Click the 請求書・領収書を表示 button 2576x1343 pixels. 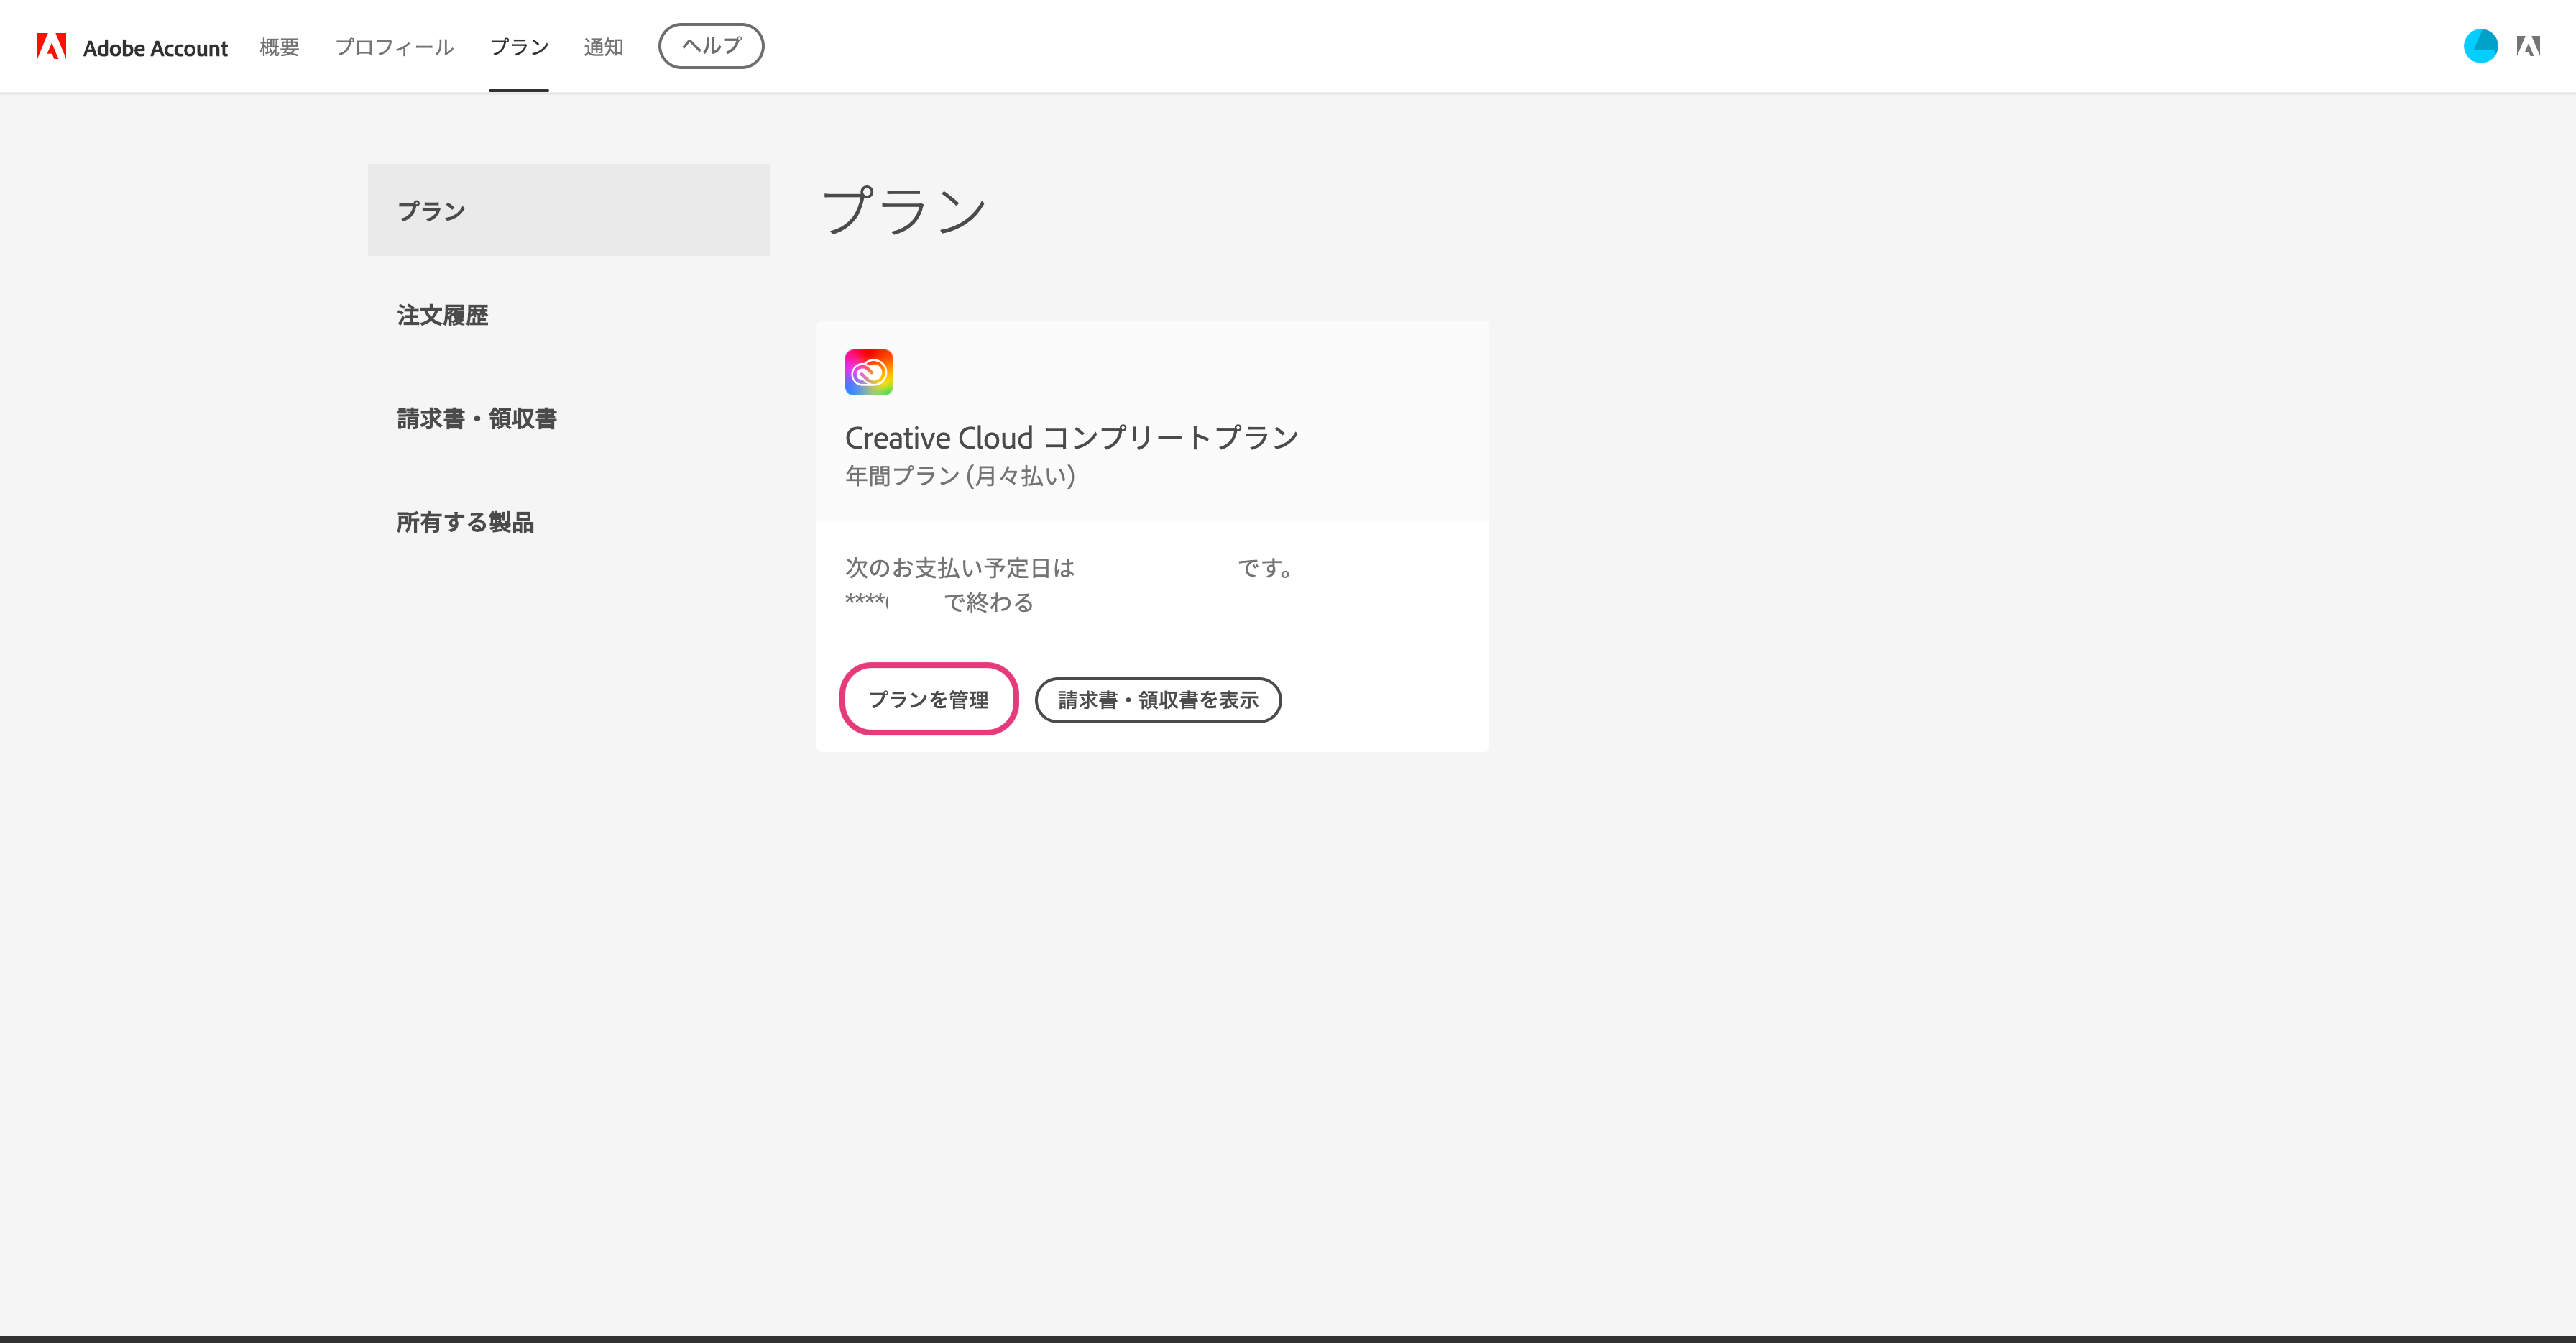point(1158,699)
